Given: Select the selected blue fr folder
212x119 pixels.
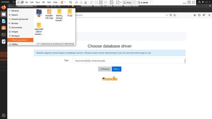Looking at the screenshot, I should 39,13.
